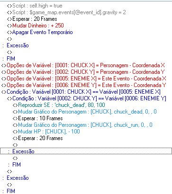This screenshot has height=194, width=172.
Task: Select the 'Script : self.high = true' command
Action: point(35,6)
